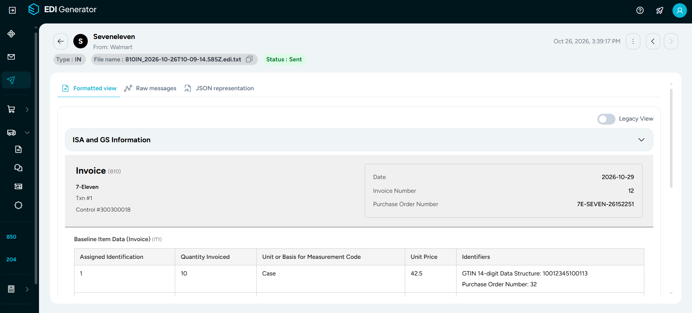Collapse the truck submenu chevron

[27, 132]
